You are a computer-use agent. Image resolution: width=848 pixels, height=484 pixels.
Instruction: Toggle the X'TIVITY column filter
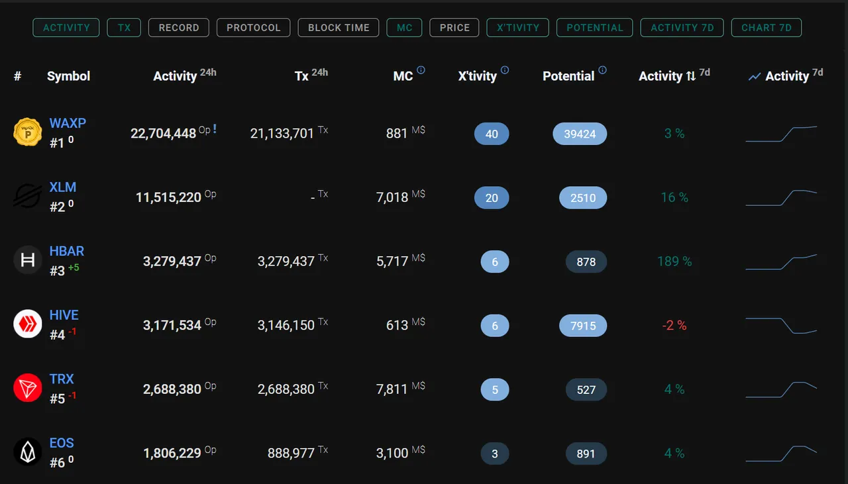(517, 28)
